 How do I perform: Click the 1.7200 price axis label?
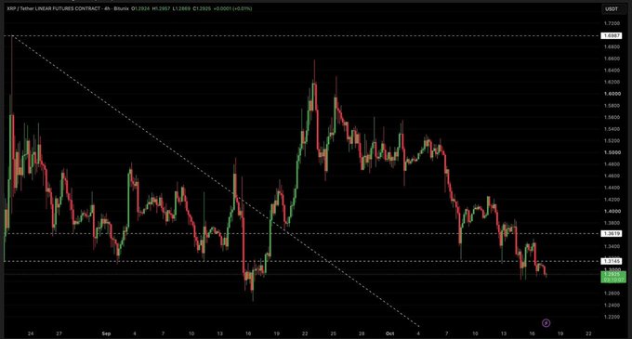(612, 24)
